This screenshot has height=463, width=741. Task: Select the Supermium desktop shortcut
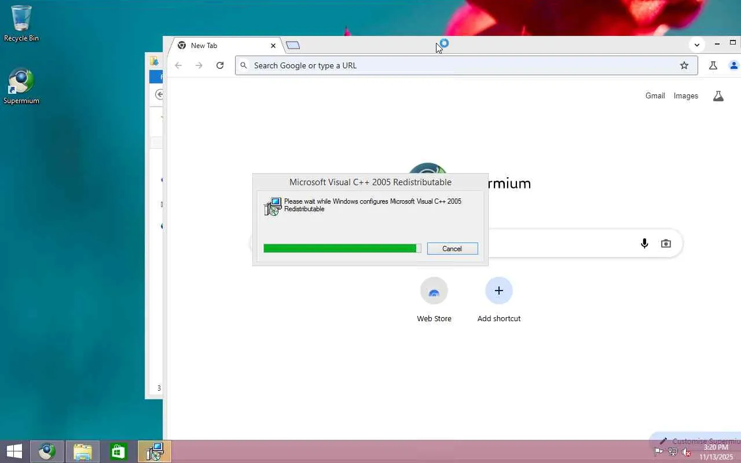[21, 87]
